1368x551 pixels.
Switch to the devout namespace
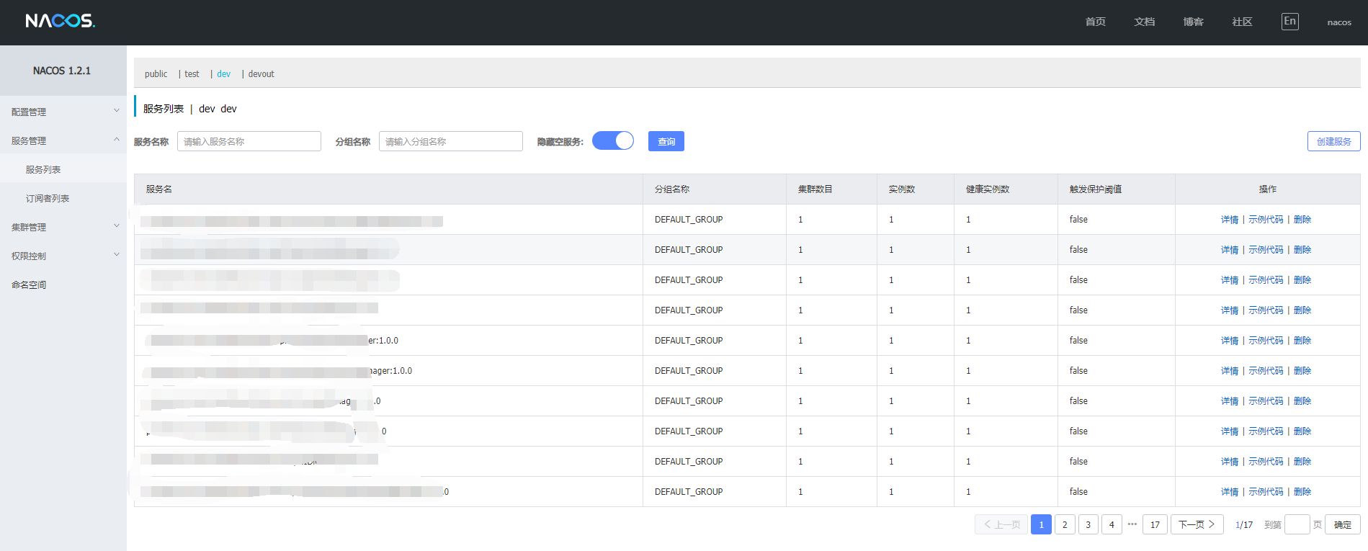[x=261, y=74]
